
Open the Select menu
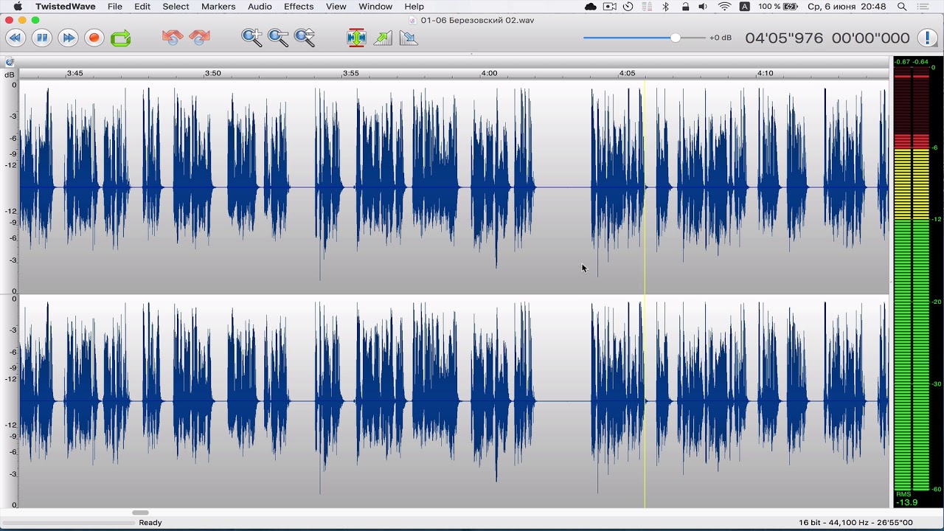[x=176, y=7]
